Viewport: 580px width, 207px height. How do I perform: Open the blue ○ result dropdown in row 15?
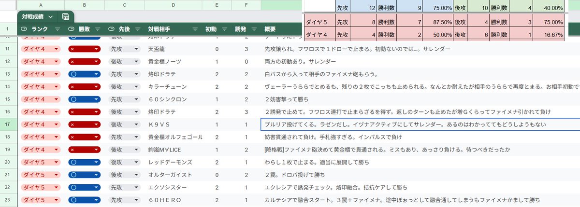[x=84, y=99]
